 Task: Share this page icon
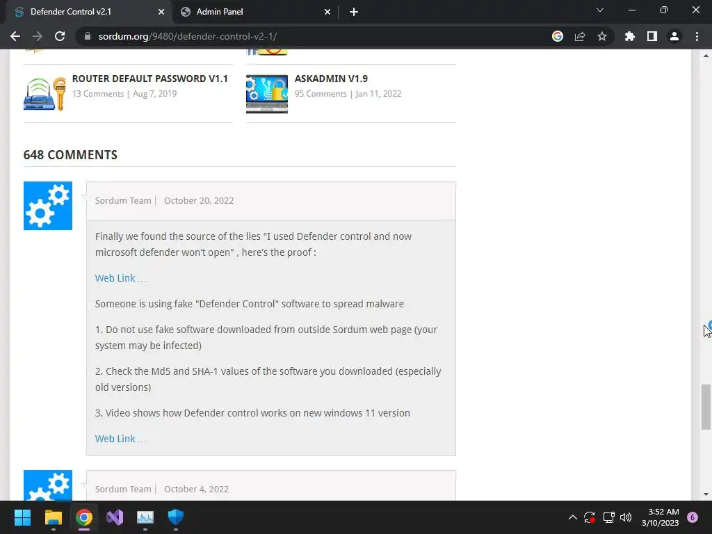(580, 36)
